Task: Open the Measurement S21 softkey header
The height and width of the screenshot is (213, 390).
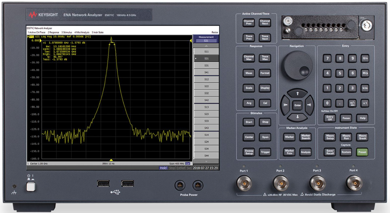Action: coord(206,38)
